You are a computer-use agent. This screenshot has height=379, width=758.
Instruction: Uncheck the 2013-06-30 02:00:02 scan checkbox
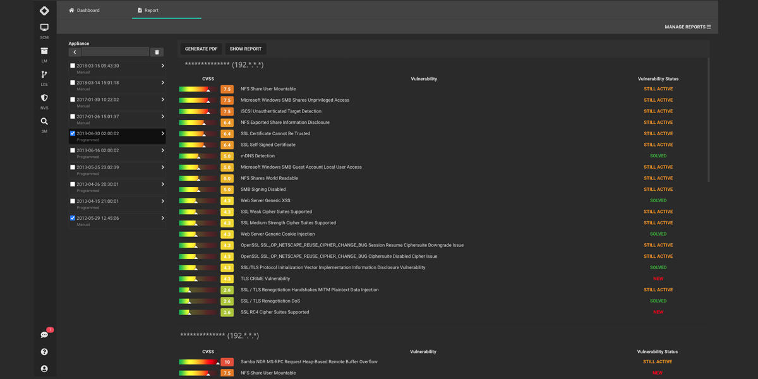[73, 133]
